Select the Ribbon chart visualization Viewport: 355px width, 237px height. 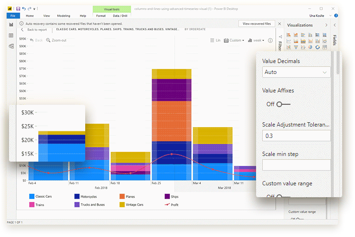[x=325, y=41]
